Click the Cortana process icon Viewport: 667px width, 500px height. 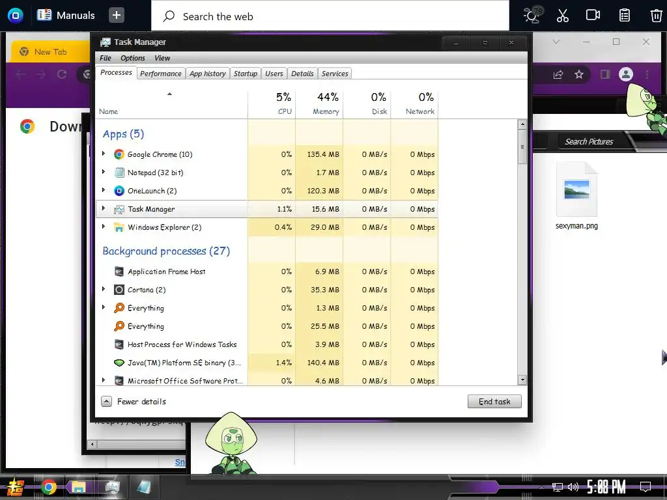pos(119,290)
